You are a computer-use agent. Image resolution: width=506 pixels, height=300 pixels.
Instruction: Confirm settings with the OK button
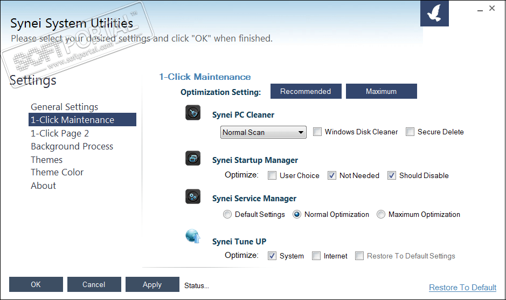point(36,284)
